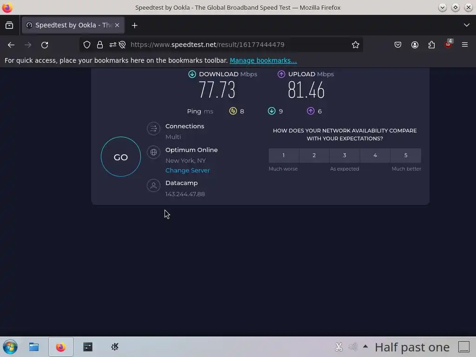Open the site permissions icon
476x357 pixels.
(x=113, y=45)
